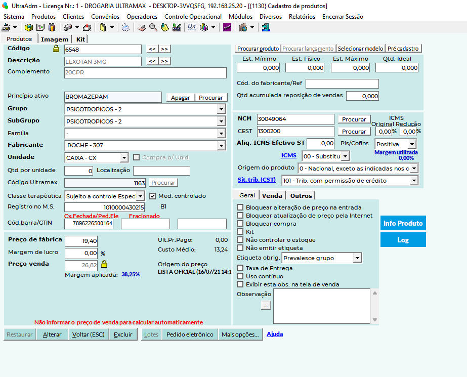Click the eraser toolbar icon
Viewport: 467px width, 377px height.
(x=142, y=28)
